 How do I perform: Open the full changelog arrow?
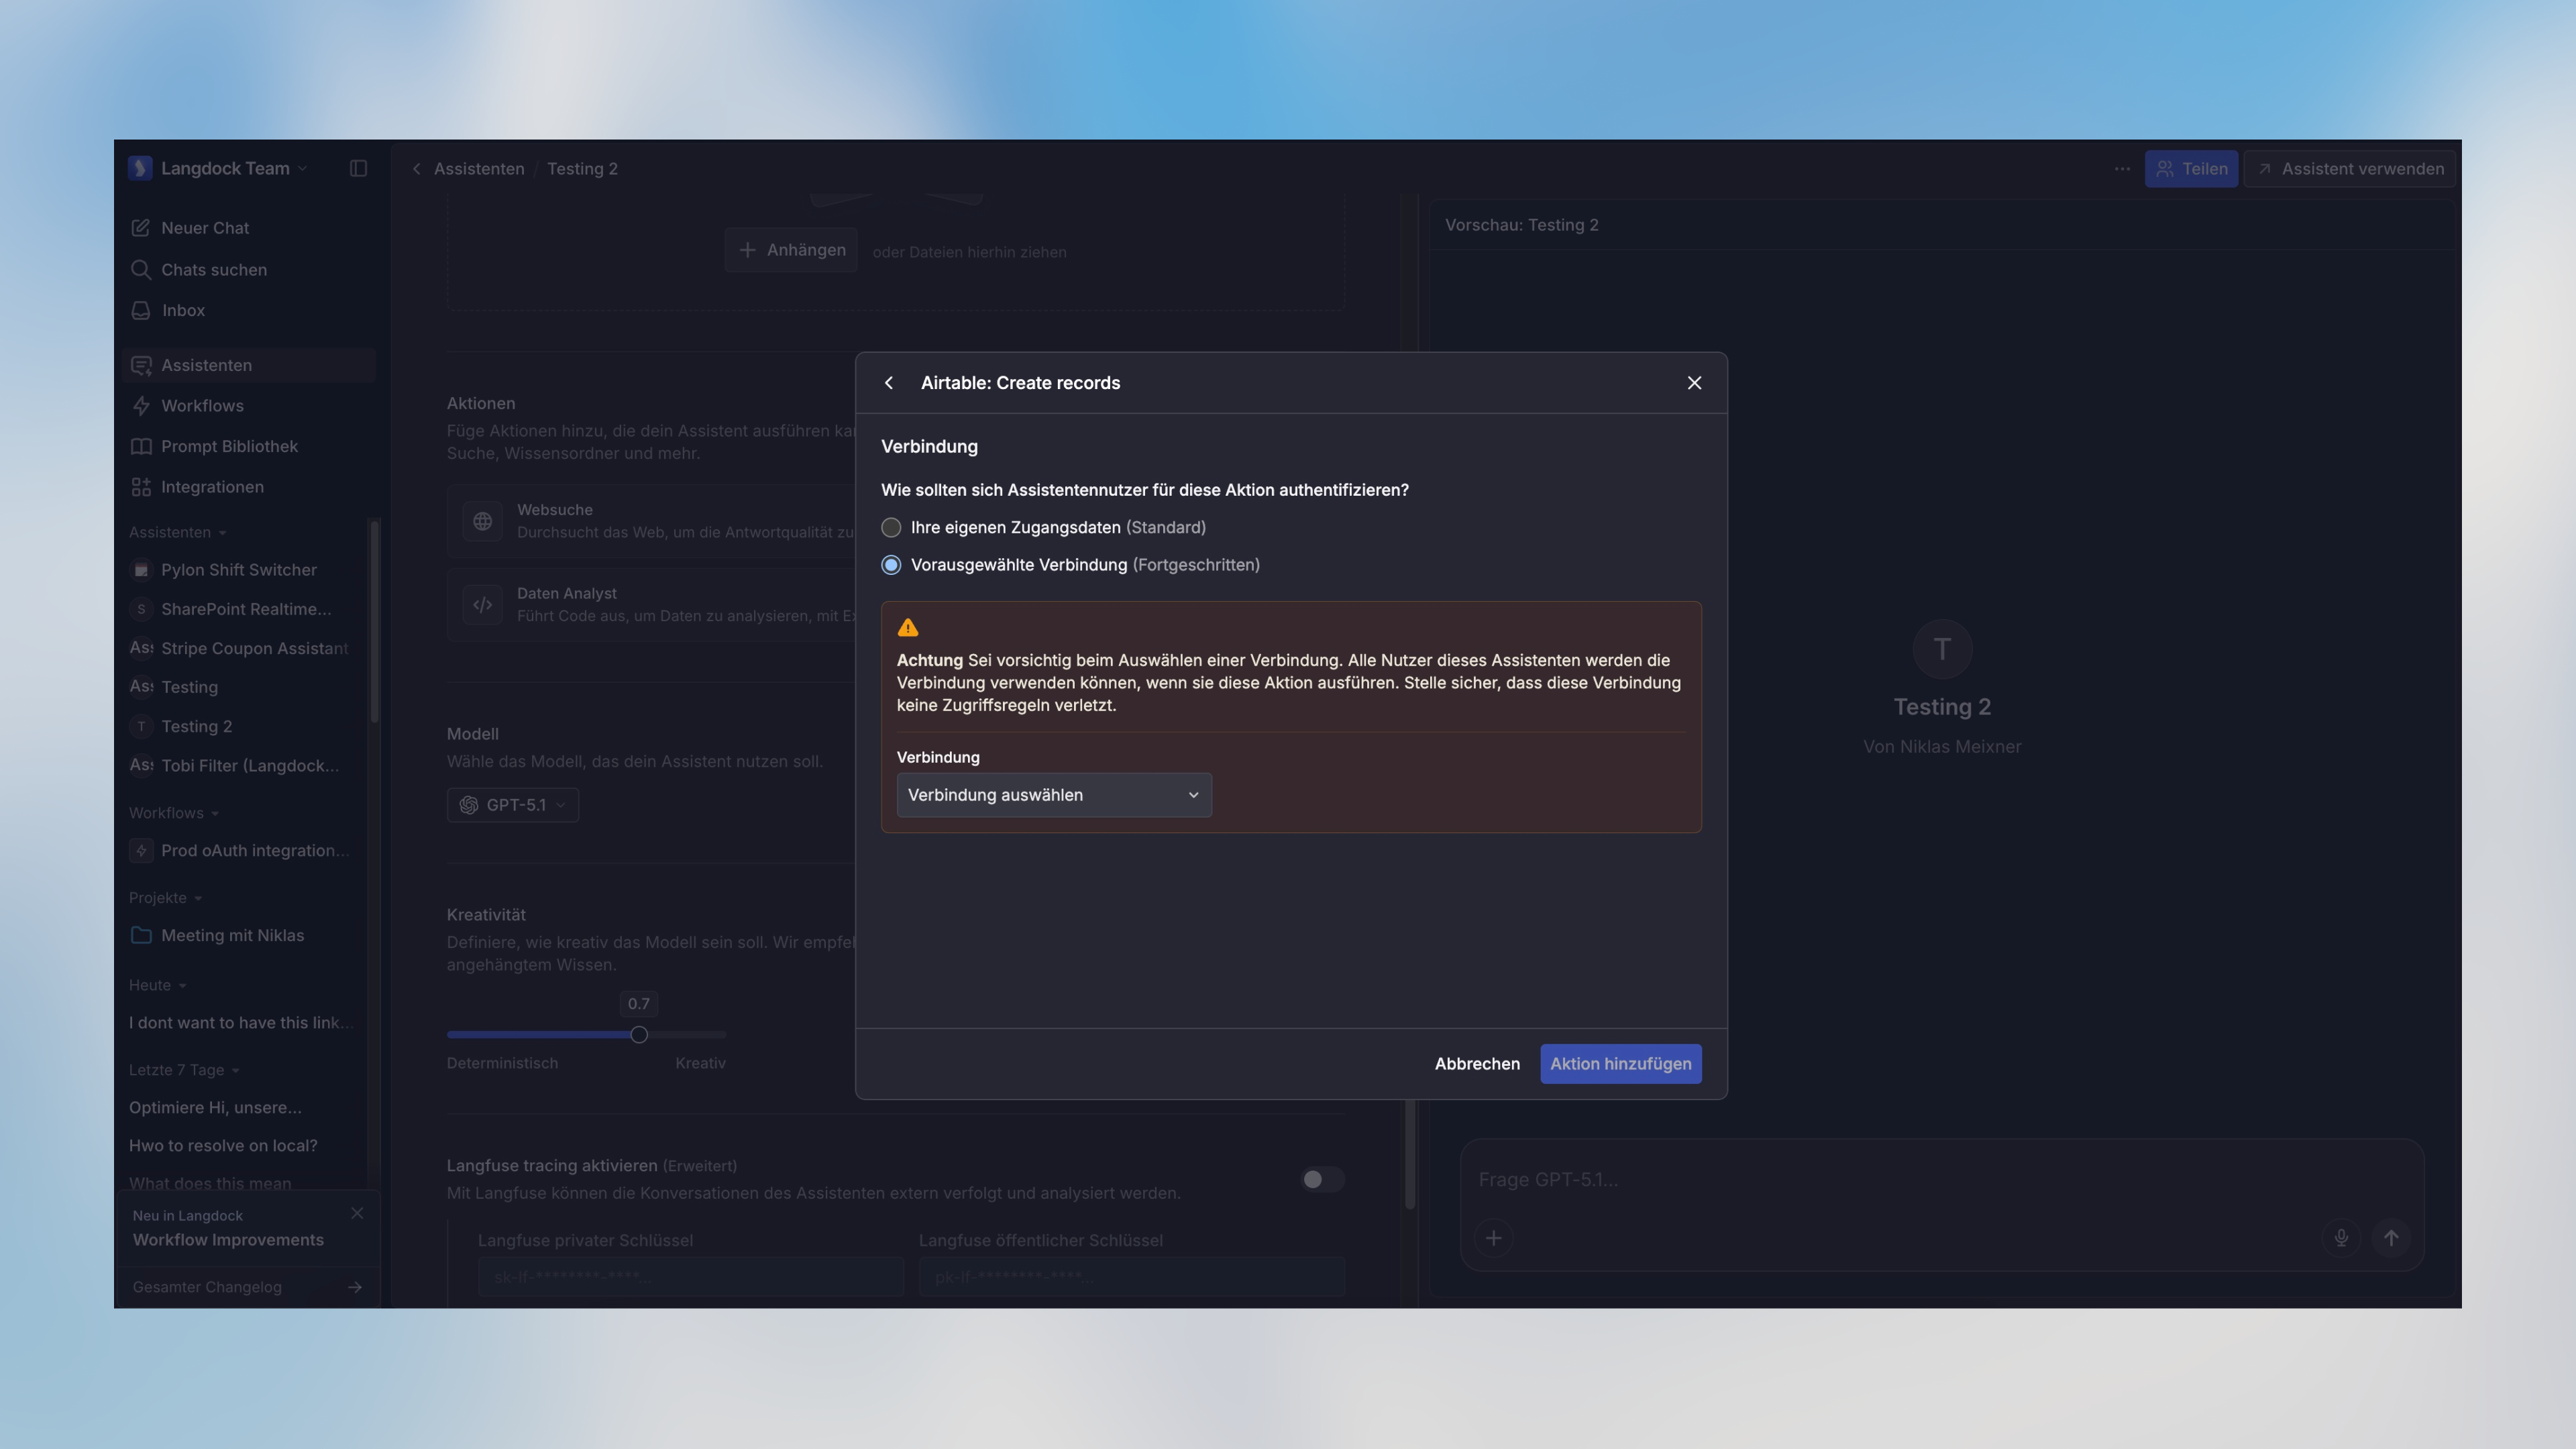point(355,1287)
